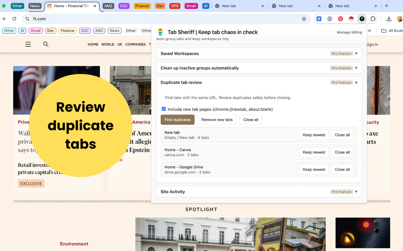The width and height of the screenshot is (403, 251).
Task: Open the Dev tab group in tab strip
Action: (x=160, y=6)
